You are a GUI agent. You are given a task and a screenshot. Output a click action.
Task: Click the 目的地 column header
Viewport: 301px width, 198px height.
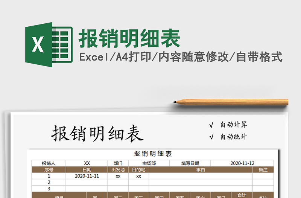[x=138, y=169]
